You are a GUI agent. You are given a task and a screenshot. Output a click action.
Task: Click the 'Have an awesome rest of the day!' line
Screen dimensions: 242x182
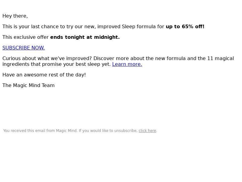pyautogui.click(x=44, y=75)
